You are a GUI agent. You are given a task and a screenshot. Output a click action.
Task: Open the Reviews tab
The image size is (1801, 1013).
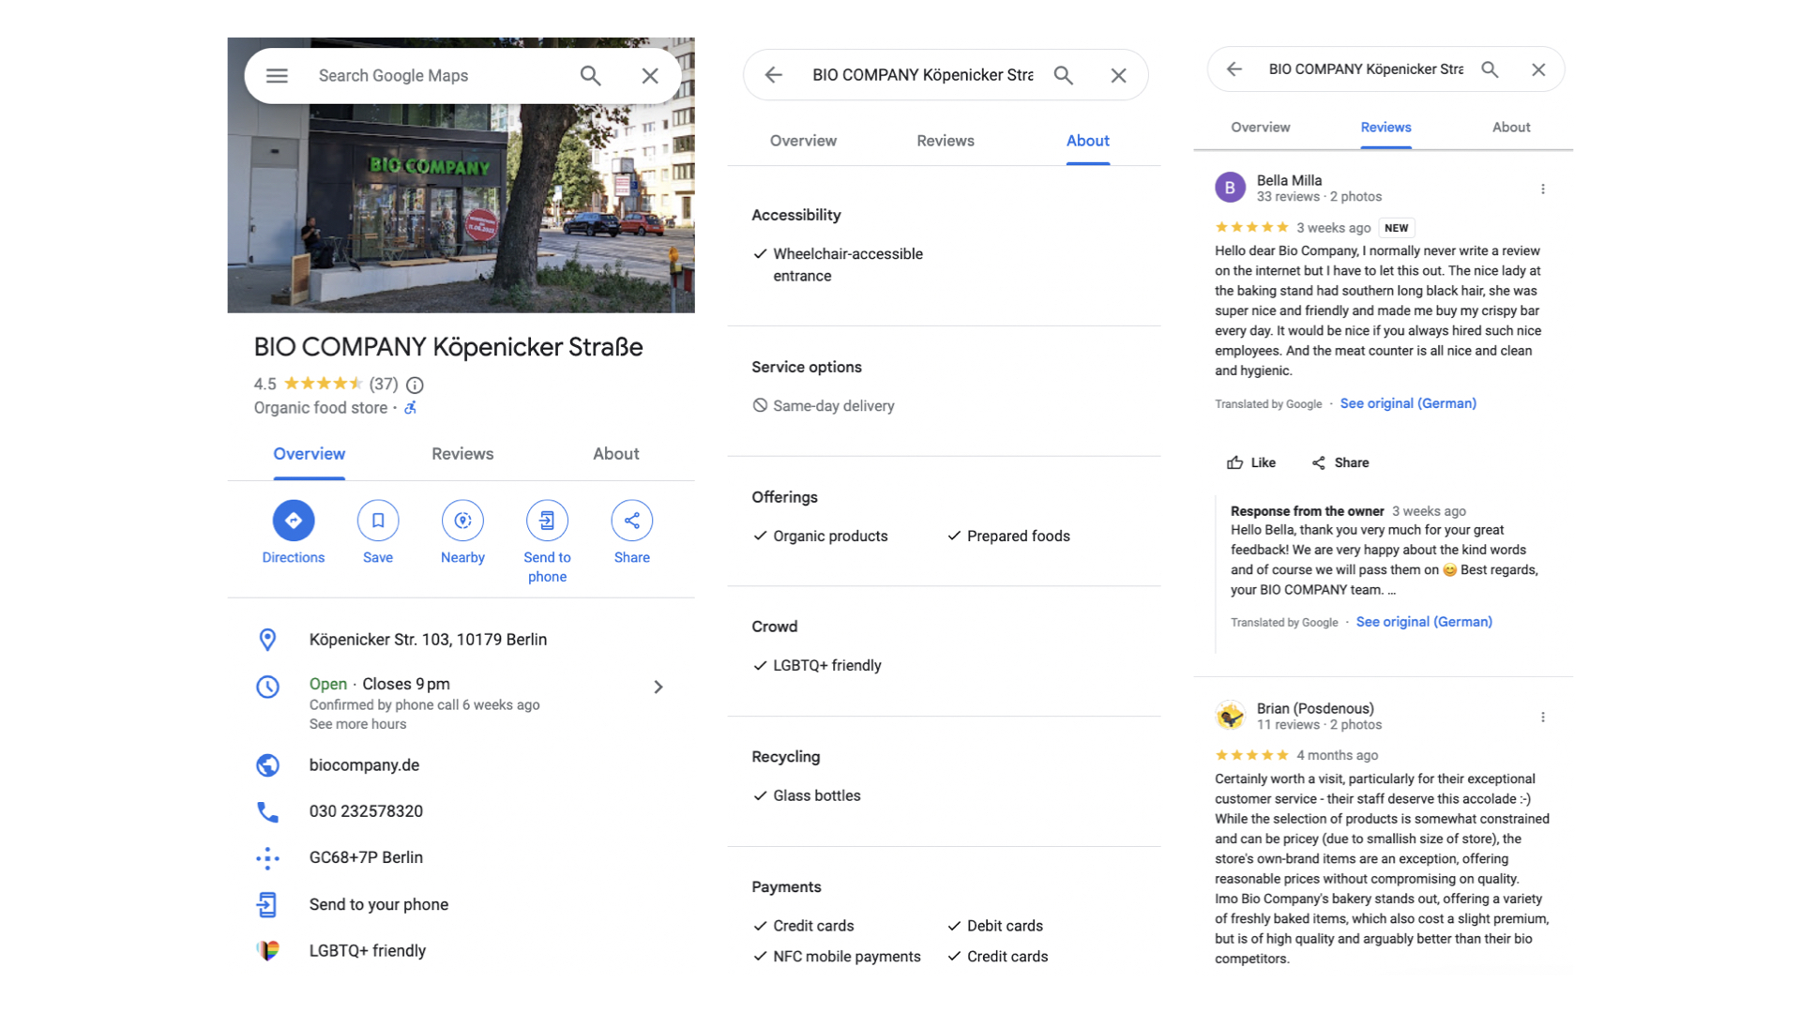(x=462, y=454)
